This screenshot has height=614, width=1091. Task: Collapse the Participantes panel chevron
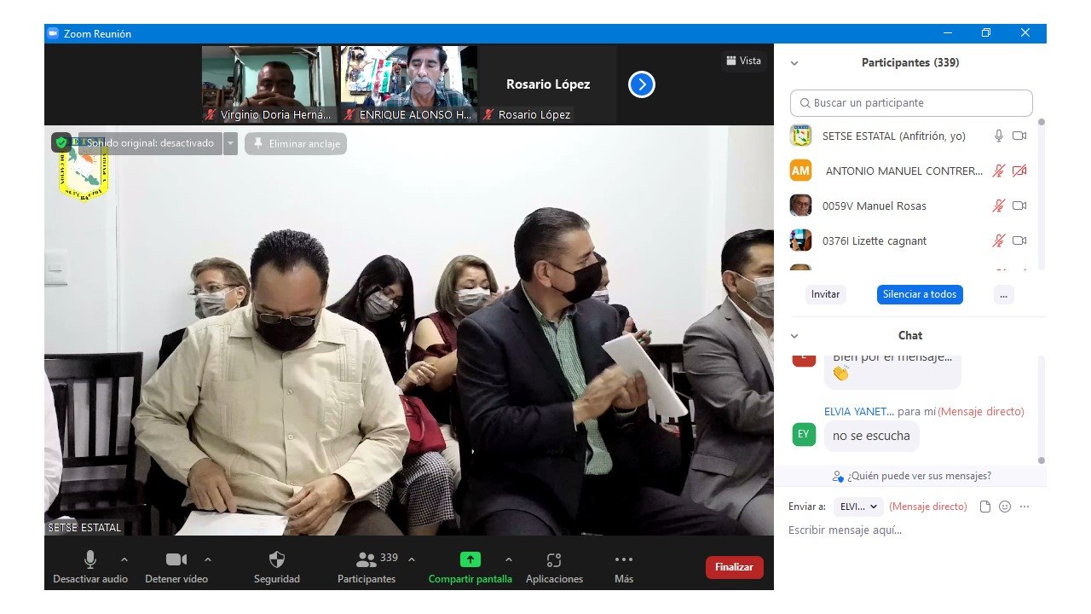[794, 63]
